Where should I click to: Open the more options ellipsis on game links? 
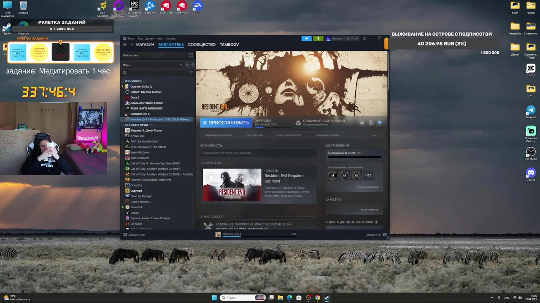(x=374, y=135)
